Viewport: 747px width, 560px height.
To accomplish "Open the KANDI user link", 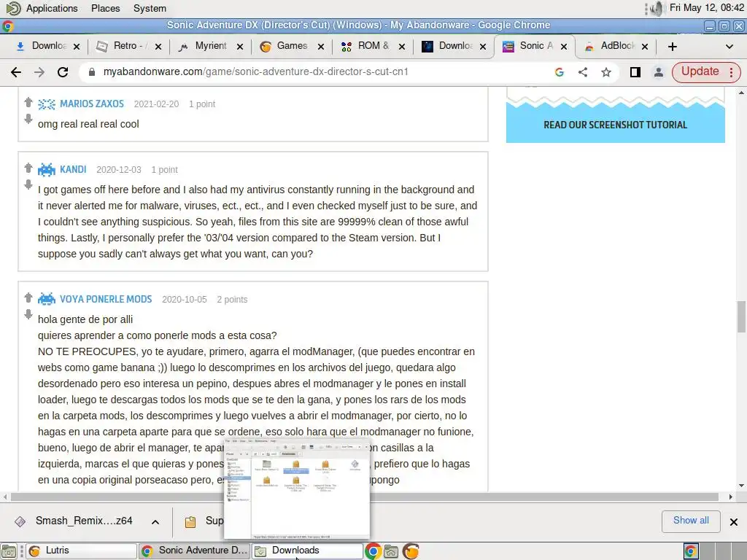I will click(x=73, y=169).
